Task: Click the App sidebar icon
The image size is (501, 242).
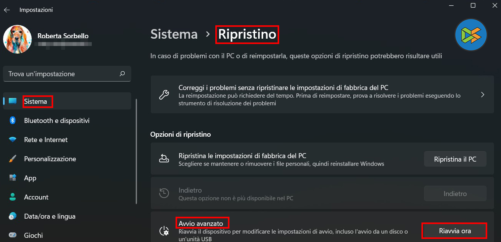Action: coord(13,178)
